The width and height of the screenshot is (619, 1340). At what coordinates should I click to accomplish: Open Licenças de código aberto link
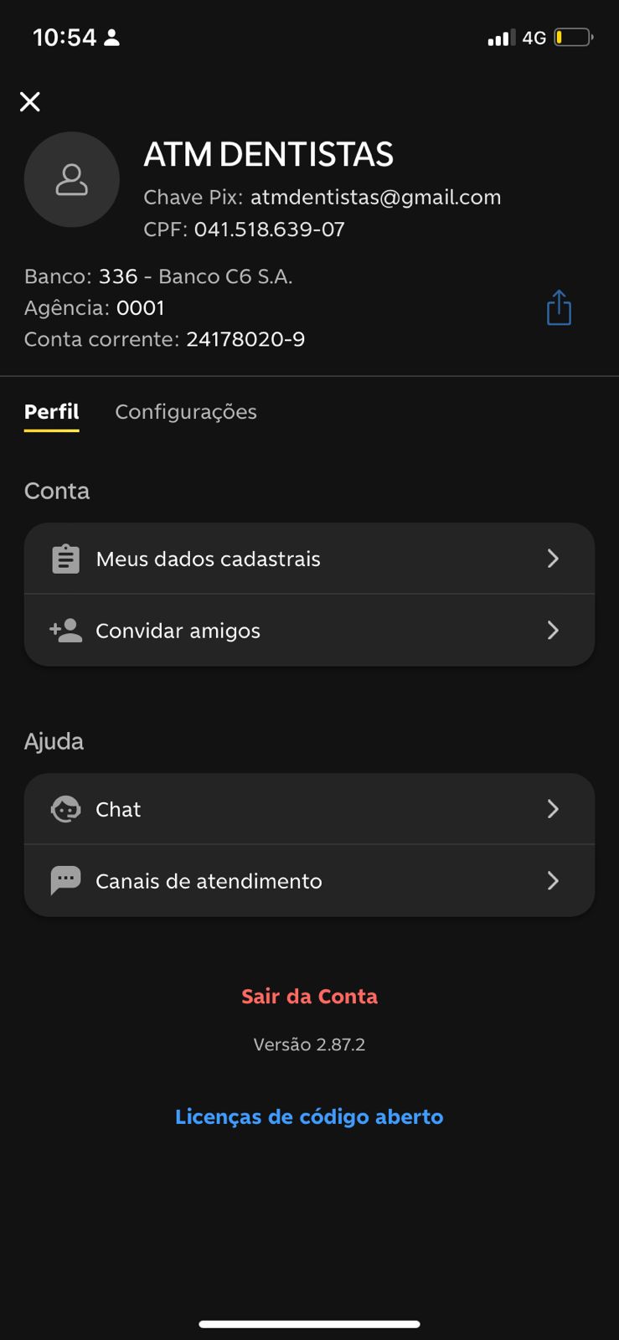pyautogui.click(x=309, y=1116)
